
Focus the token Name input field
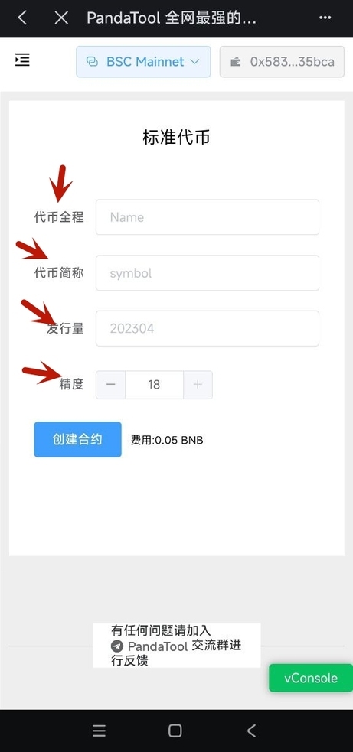coord(208,217)
